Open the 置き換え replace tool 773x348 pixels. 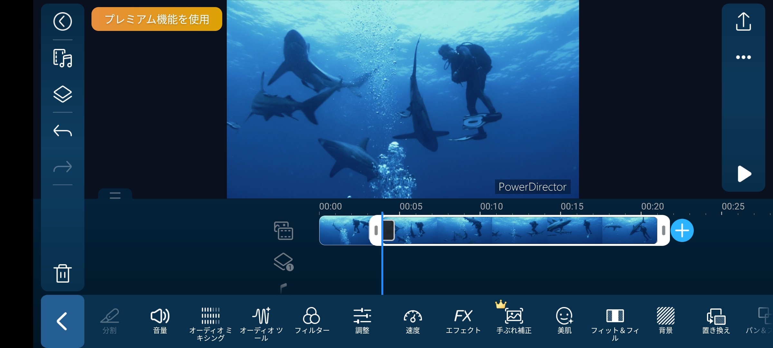pyautogui.click(x=716, y=321)
